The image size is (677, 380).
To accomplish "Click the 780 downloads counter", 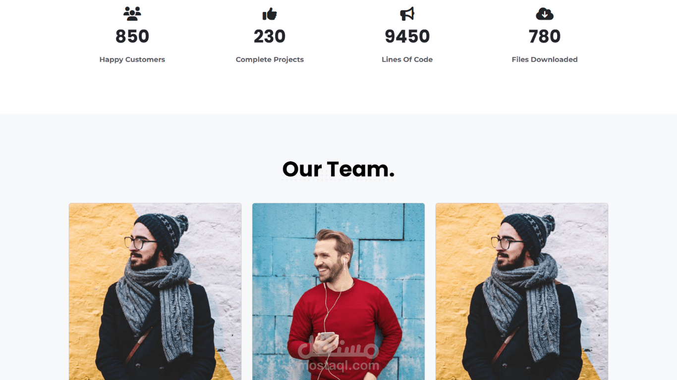I will tap(545, 37).
